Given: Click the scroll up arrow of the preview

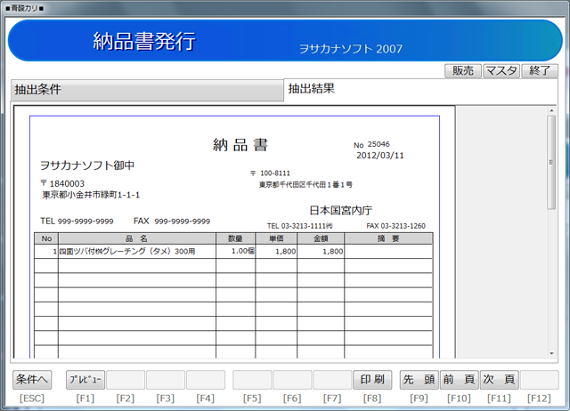Looking at the screenshot, I should coord(551,110).
